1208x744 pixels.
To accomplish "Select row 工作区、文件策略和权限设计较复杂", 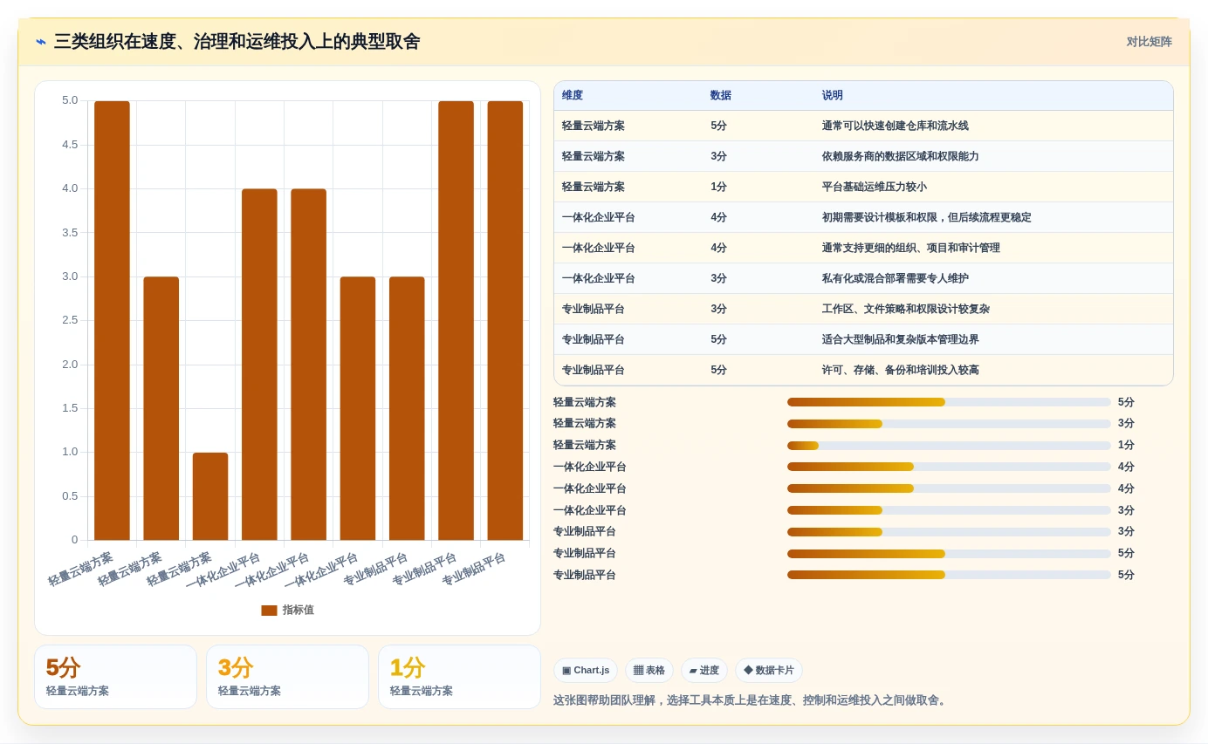I will [863, 309].
